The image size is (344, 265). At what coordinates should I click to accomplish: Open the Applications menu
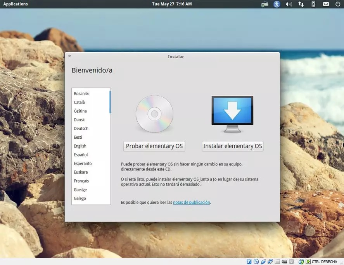click(x=16, y=4)
